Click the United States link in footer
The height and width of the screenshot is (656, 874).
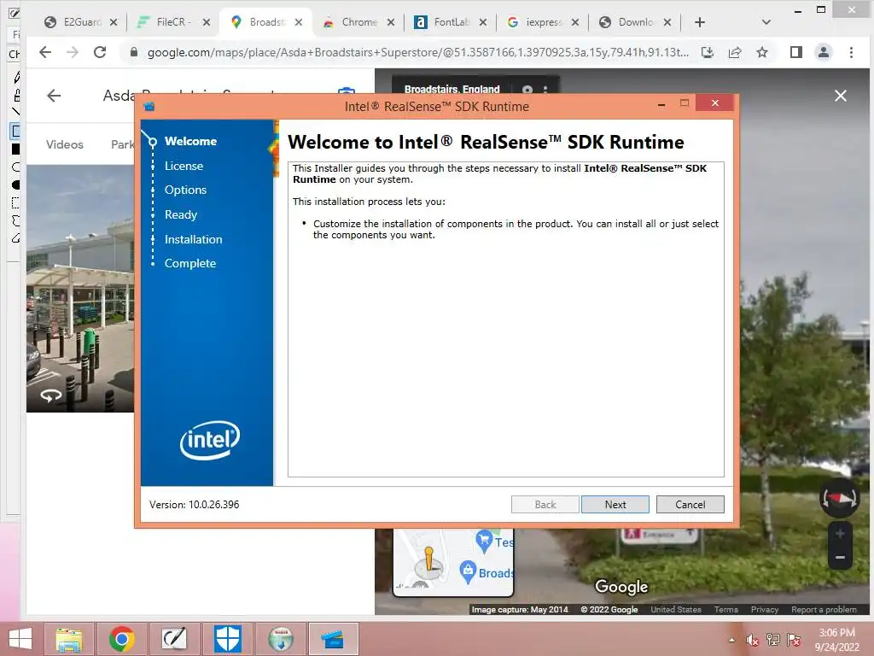[676, 610]
